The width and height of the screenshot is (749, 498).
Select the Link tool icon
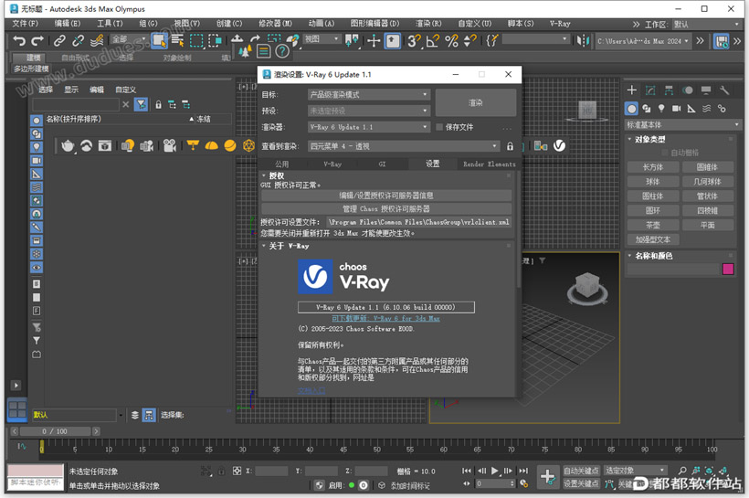(x=59, y=40)
